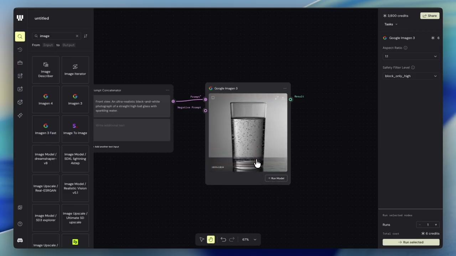Open the Safety Filter Level dropdown

[410, 76]
